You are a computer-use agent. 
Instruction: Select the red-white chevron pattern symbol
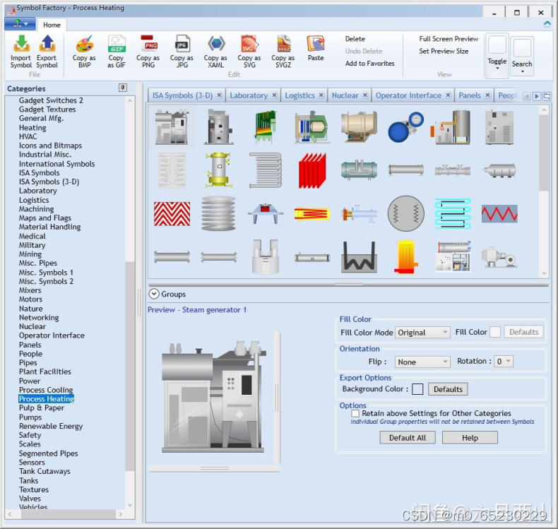pos(172,214)
